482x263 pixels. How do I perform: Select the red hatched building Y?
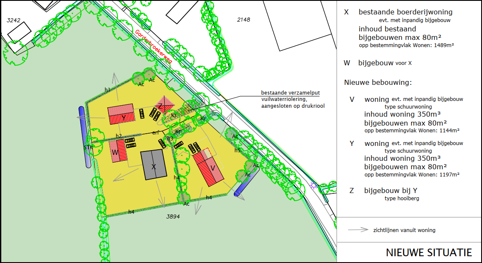pyautogui.click(x=121, y=115)
